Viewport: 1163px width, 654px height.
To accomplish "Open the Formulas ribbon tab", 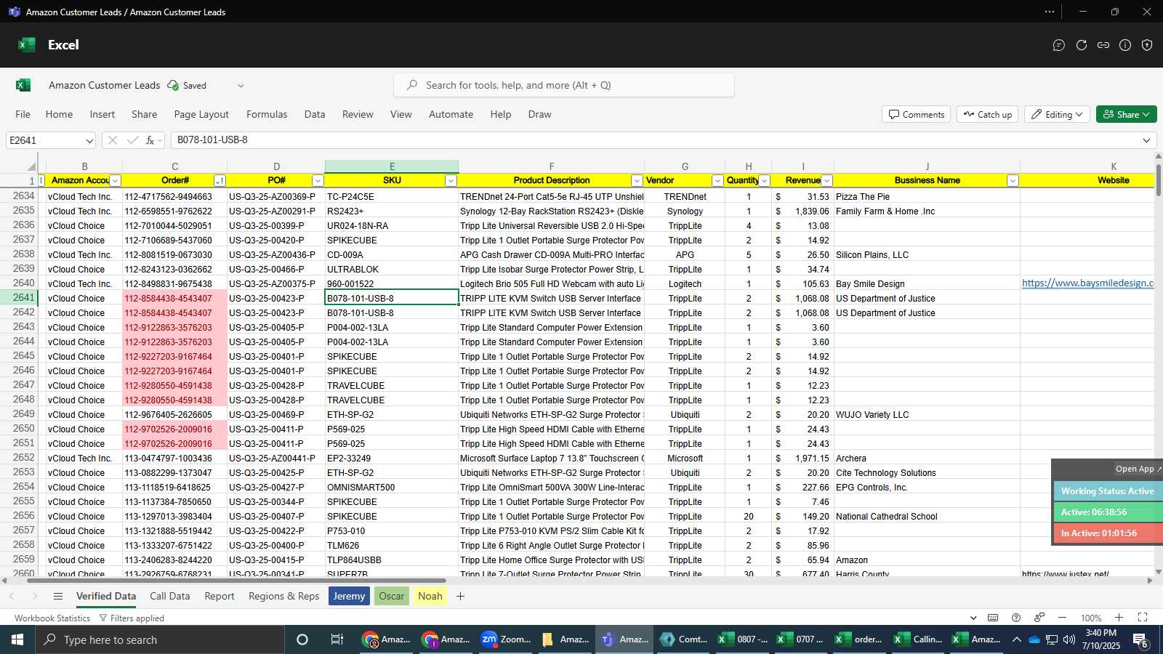I will (x=267, y=115).
